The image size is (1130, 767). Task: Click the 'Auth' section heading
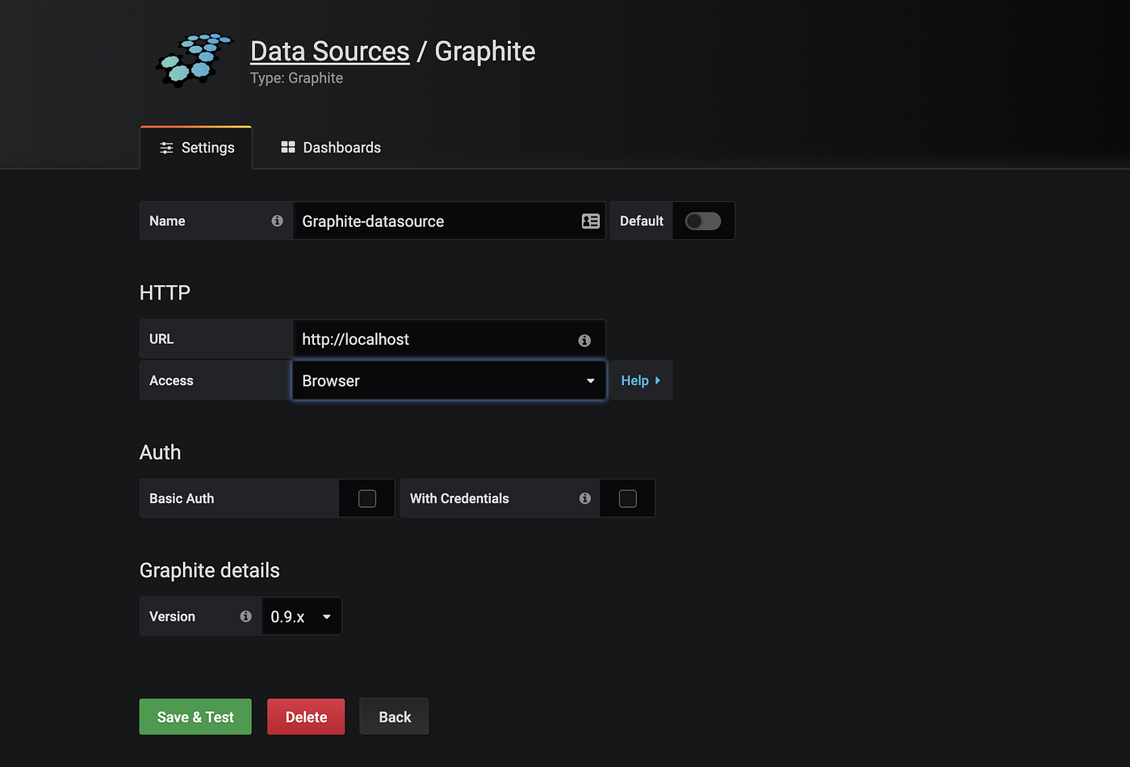tap(160, 452)
